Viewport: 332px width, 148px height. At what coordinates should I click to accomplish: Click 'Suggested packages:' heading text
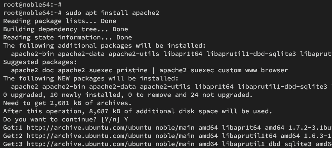40,62
